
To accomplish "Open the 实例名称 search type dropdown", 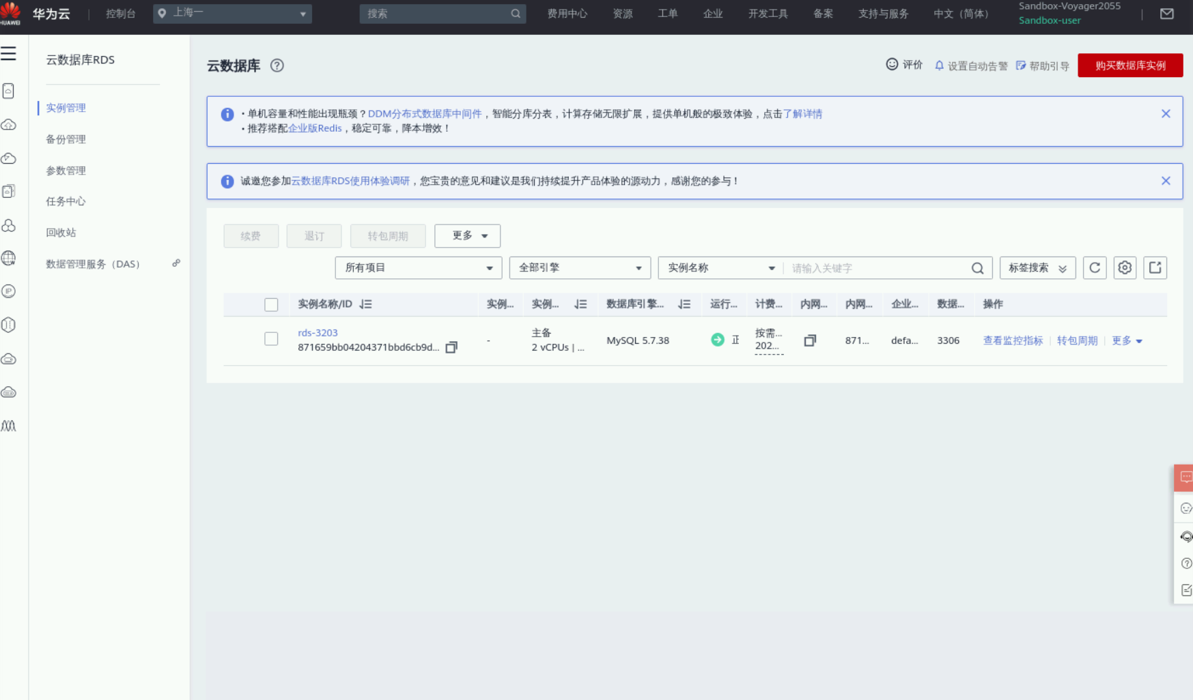I will click(720, 268).
